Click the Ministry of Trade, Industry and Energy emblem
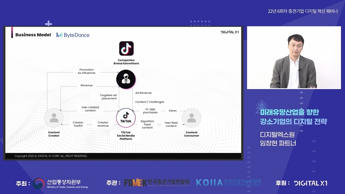Viewport: 345px width, 194px height. pyautogui.click(x=39, y=183)
